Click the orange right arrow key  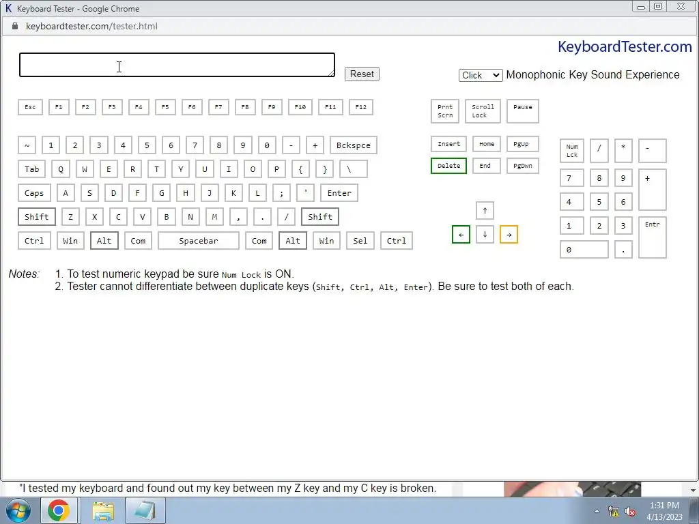(509, 235)
